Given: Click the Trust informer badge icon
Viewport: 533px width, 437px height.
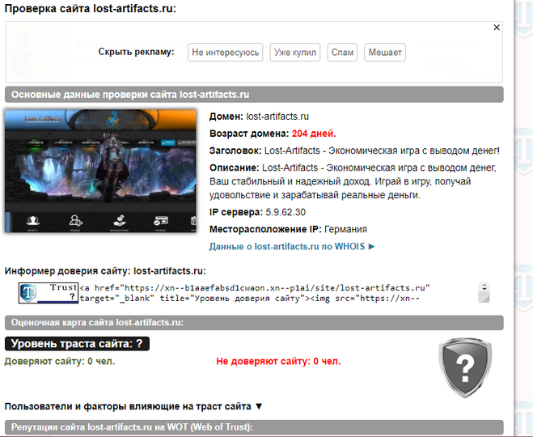Looking at the screenshot, I should 49,293.
